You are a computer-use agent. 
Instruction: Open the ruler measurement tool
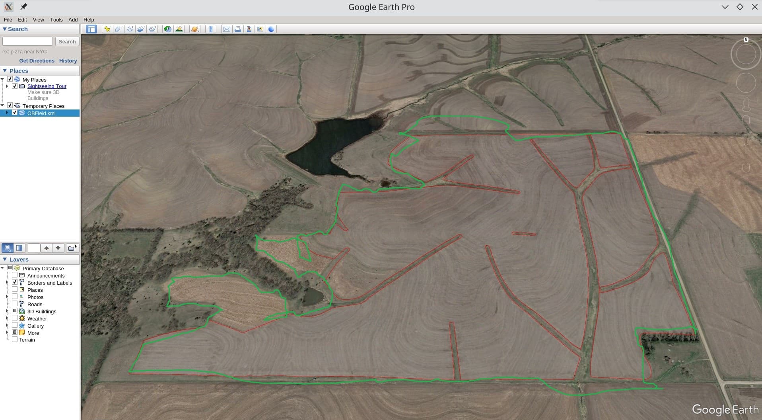tap(211, 29)
